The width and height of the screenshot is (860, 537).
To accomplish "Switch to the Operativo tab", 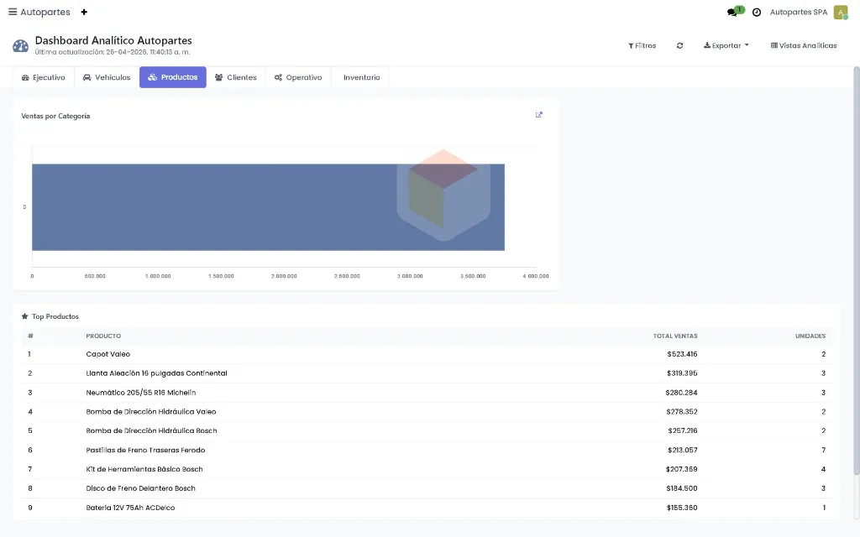I will (298, 77).
